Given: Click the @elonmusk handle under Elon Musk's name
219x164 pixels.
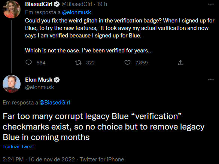Looking at the screenshot, I should coord(40,87).
